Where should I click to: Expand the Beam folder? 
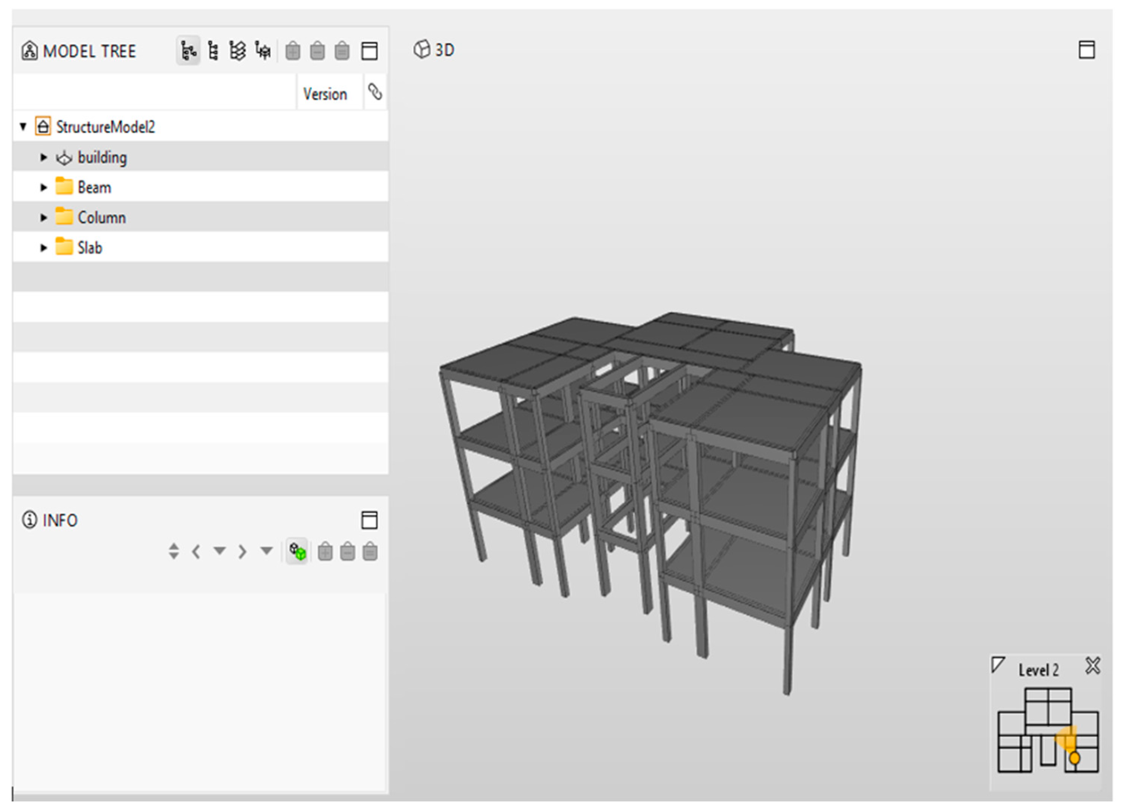pos(44,188)
